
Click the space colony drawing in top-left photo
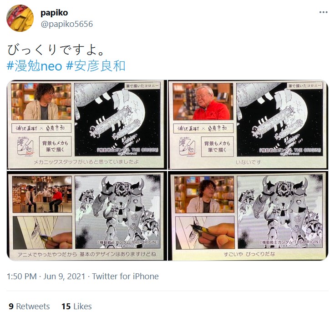point(117,120)
